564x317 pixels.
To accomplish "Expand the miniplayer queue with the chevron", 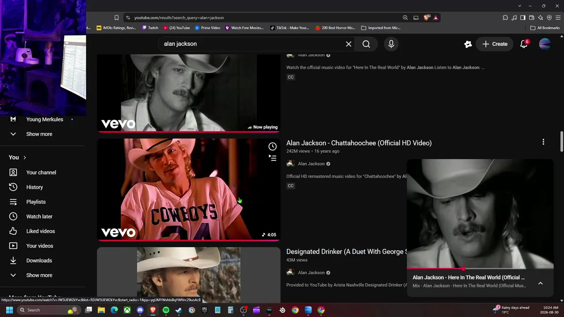I will (540, 283).
